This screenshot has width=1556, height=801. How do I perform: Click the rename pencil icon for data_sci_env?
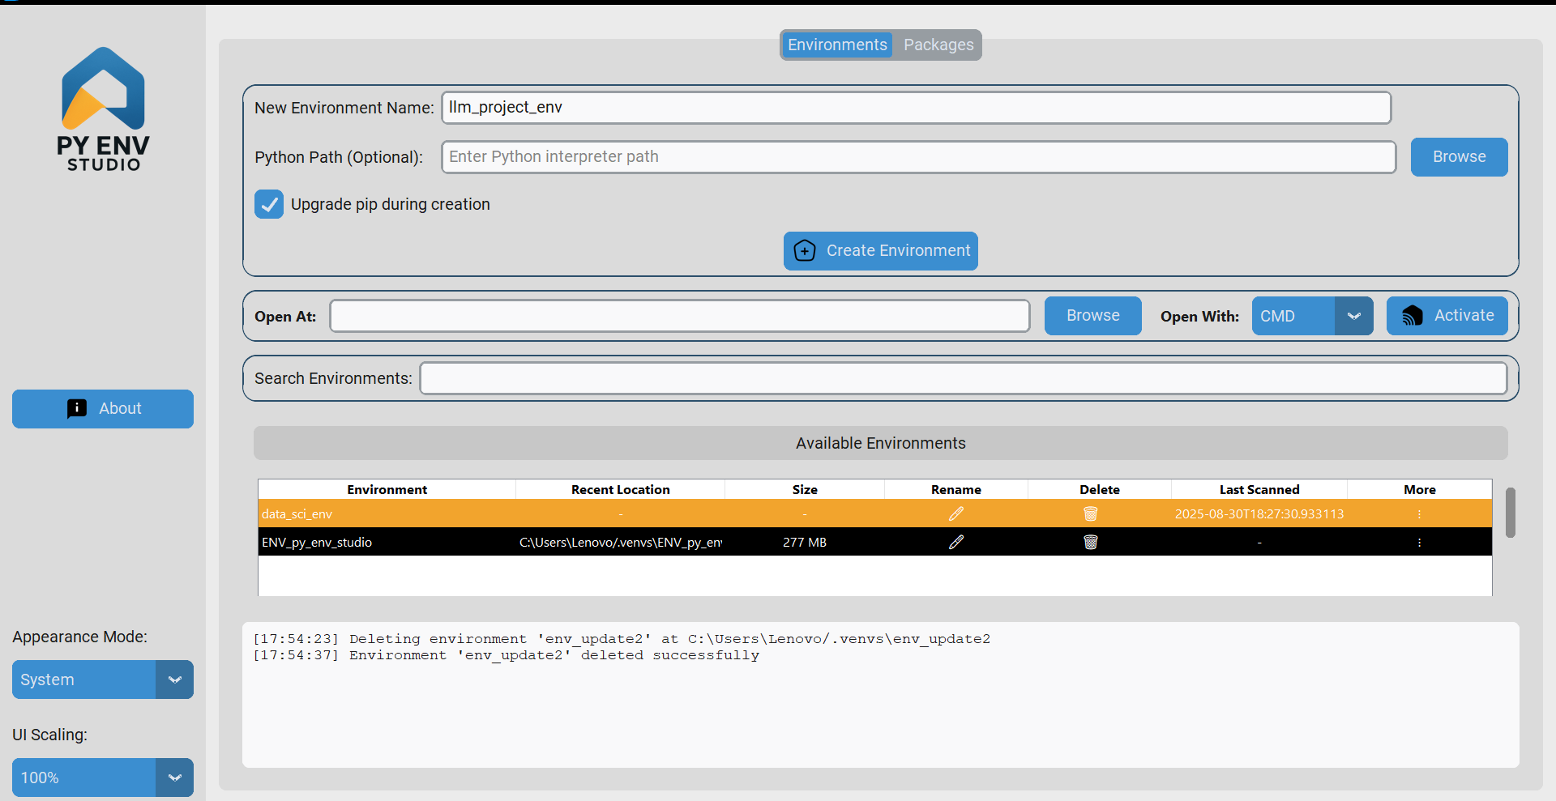(x=956, y=513)
